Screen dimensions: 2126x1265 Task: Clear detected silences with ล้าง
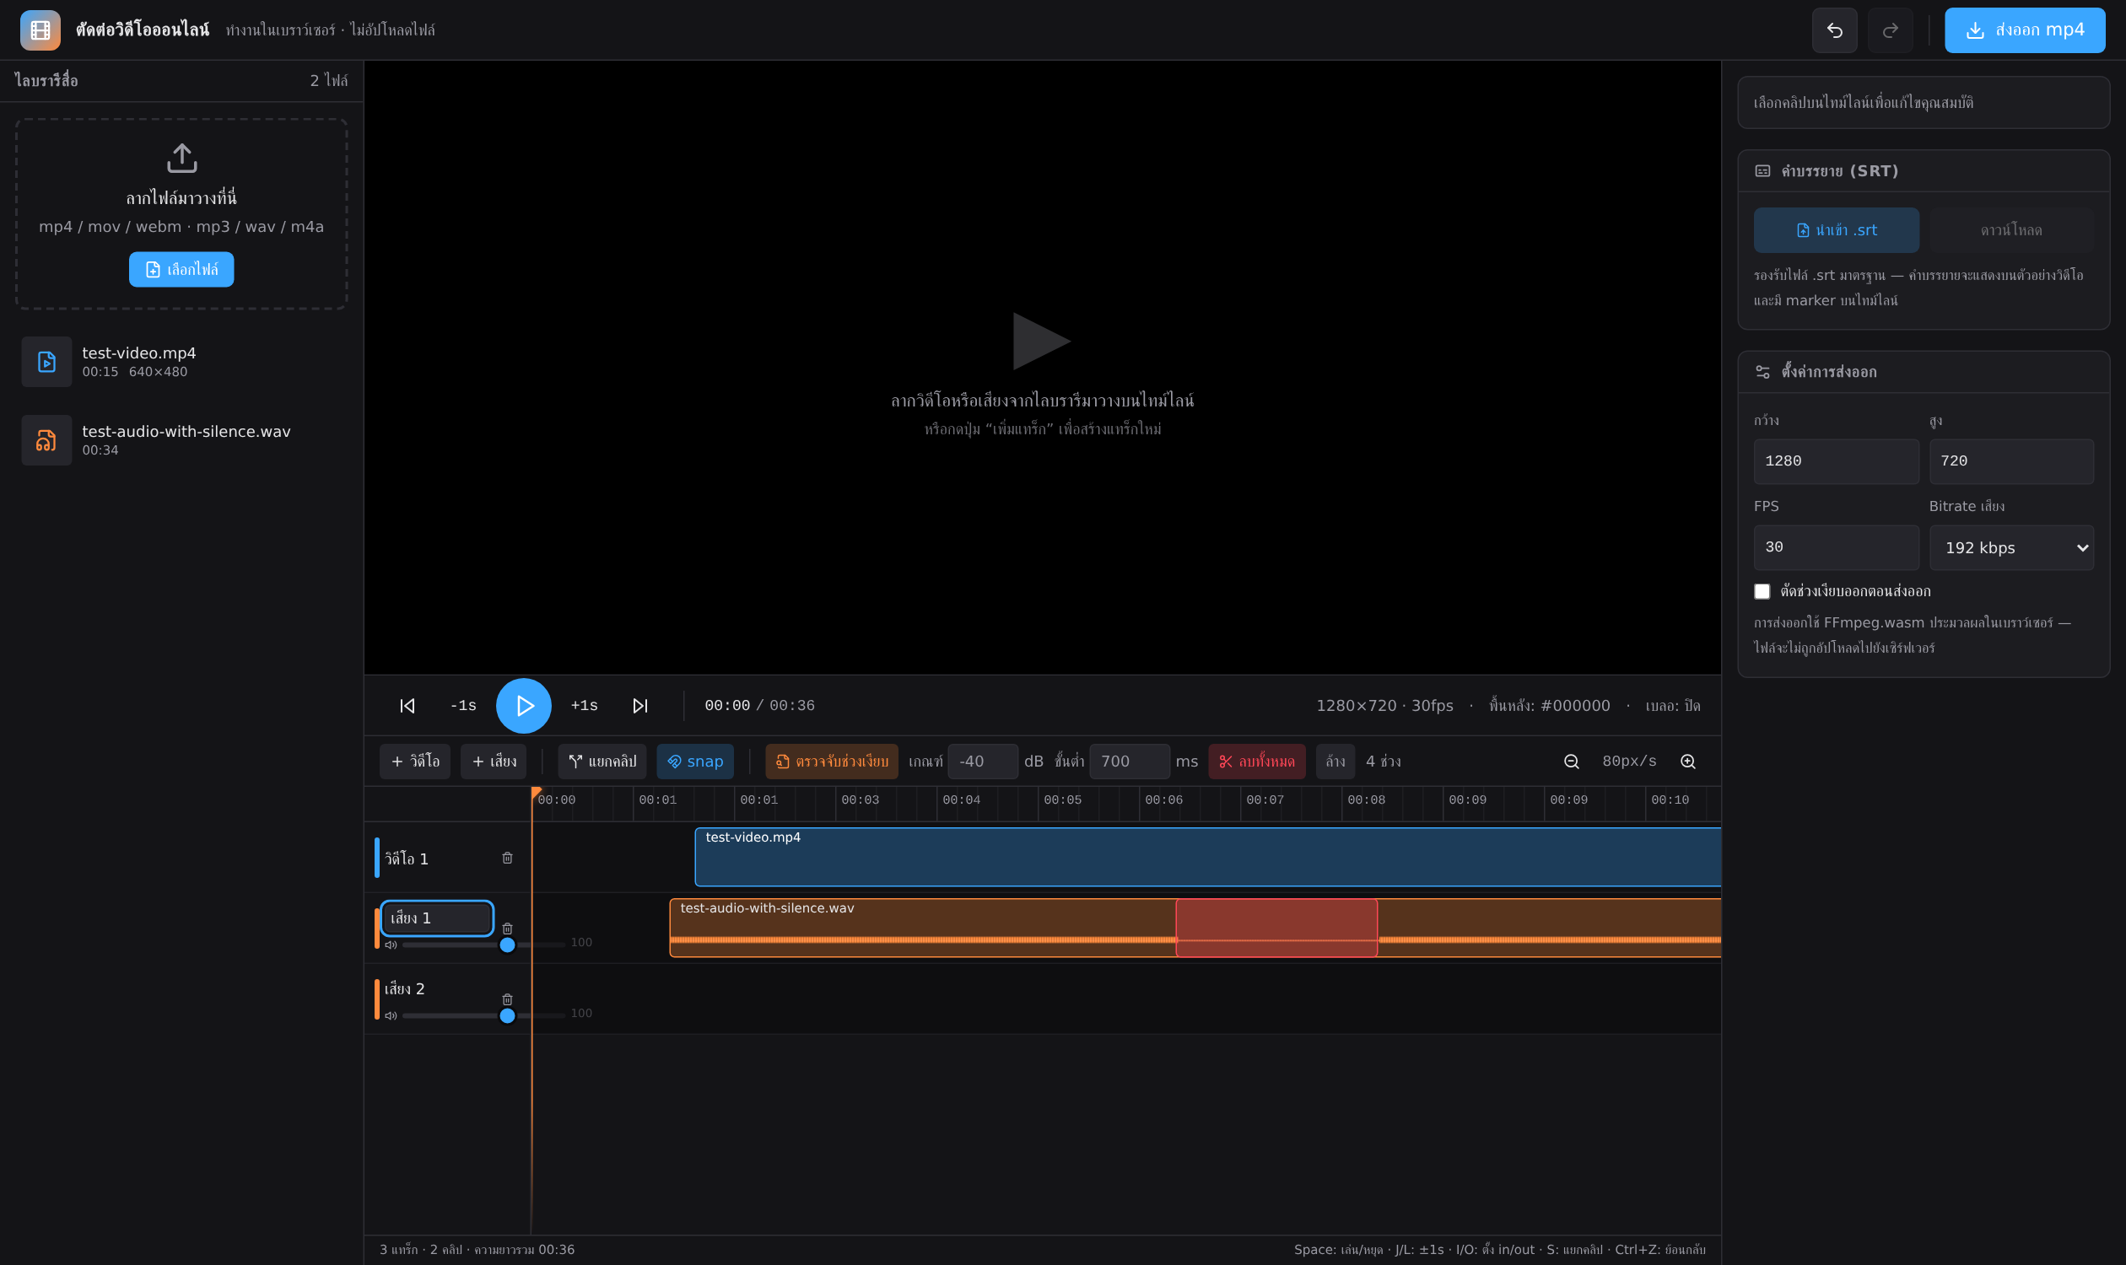click(1335, 762)
